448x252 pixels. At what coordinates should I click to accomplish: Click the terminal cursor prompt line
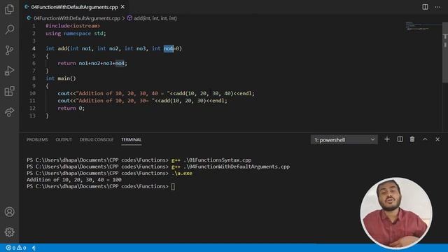[x=101, y=186]
